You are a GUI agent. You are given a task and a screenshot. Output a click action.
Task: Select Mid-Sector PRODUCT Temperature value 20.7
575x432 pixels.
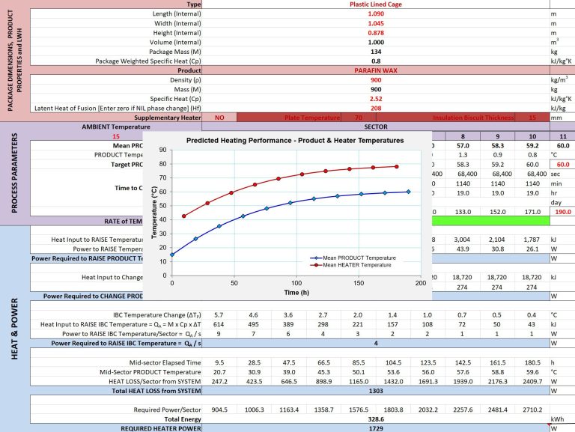click(219, 372)
